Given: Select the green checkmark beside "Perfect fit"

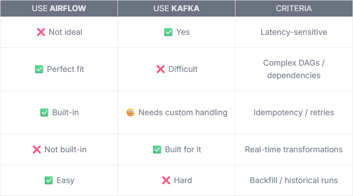Looking at the screenshot, I should 39,69.
